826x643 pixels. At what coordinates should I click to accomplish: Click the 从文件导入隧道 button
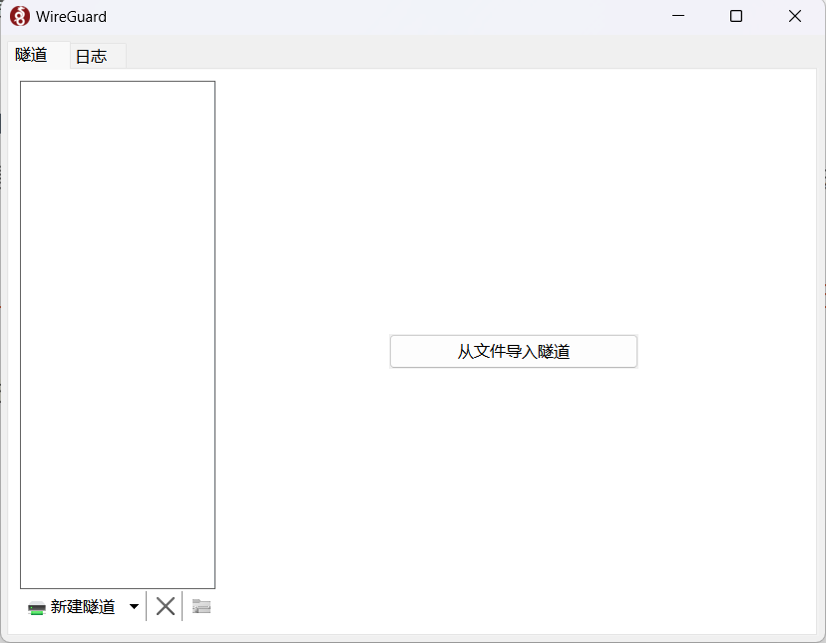pyautogui.click(x=513, y=351)
